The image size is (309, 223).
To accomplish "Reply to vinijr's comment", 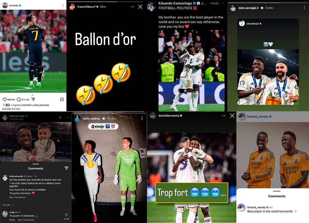I will tap(12, 220).
